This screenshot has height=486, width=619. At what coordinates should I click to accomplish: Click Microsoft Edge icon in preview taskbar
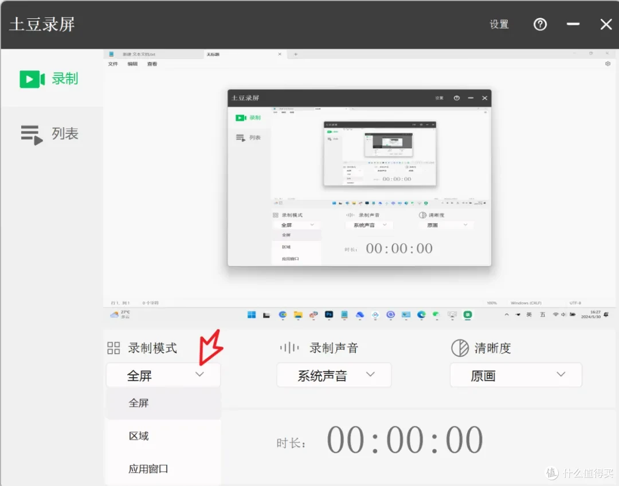point(421,314)
